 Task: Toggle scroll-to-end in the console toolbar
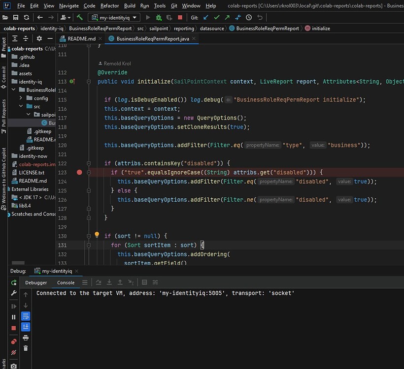click(26, 327)
